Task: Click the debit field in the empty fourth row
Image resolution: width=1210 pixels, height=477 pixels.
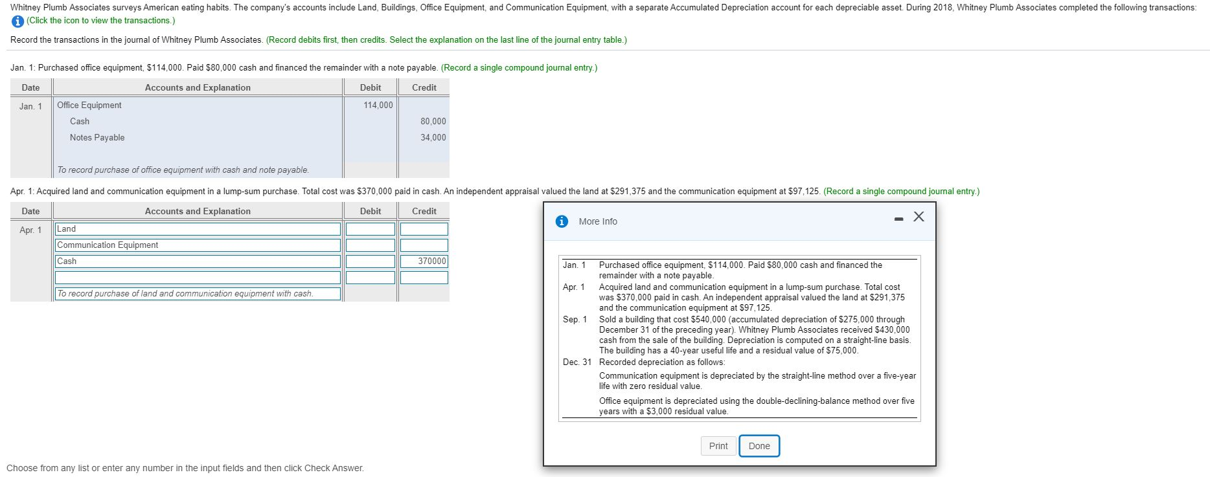Action: tap(371, 278)
